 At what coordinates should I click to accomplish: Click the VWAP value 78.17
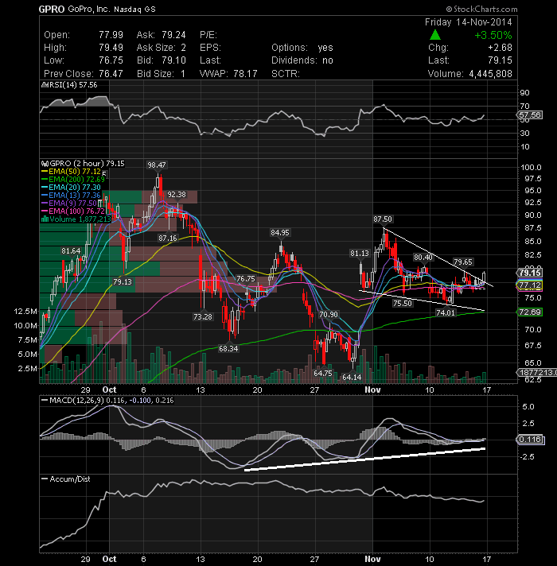(x=245, y=74)
